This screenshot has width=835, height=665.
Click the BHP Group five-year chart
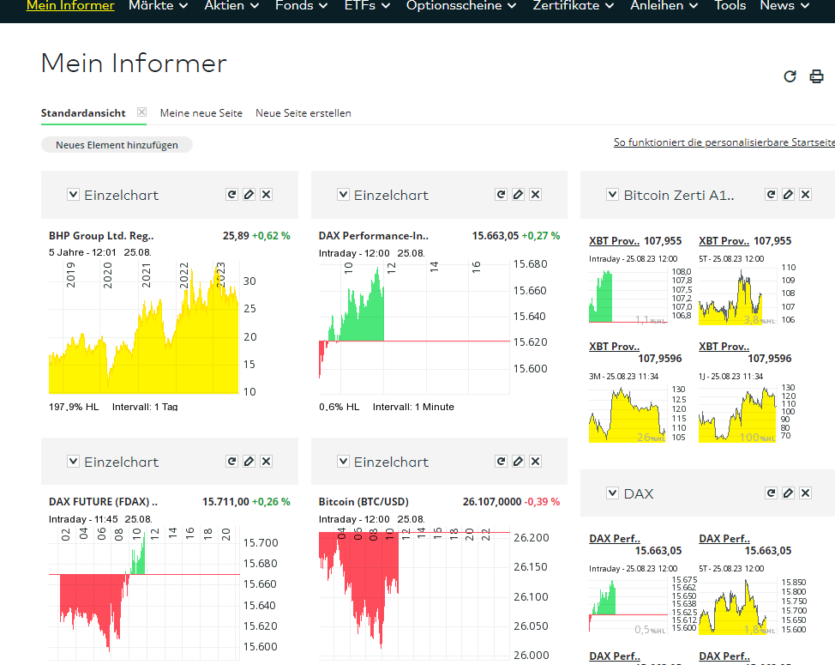point(143,330)
